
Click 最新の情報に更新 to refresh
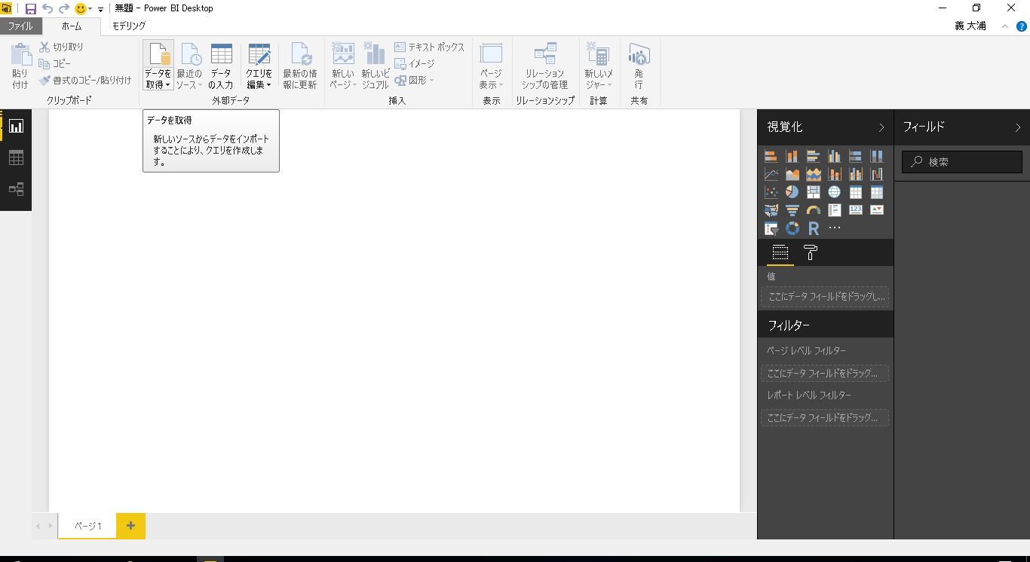(300, 66)
